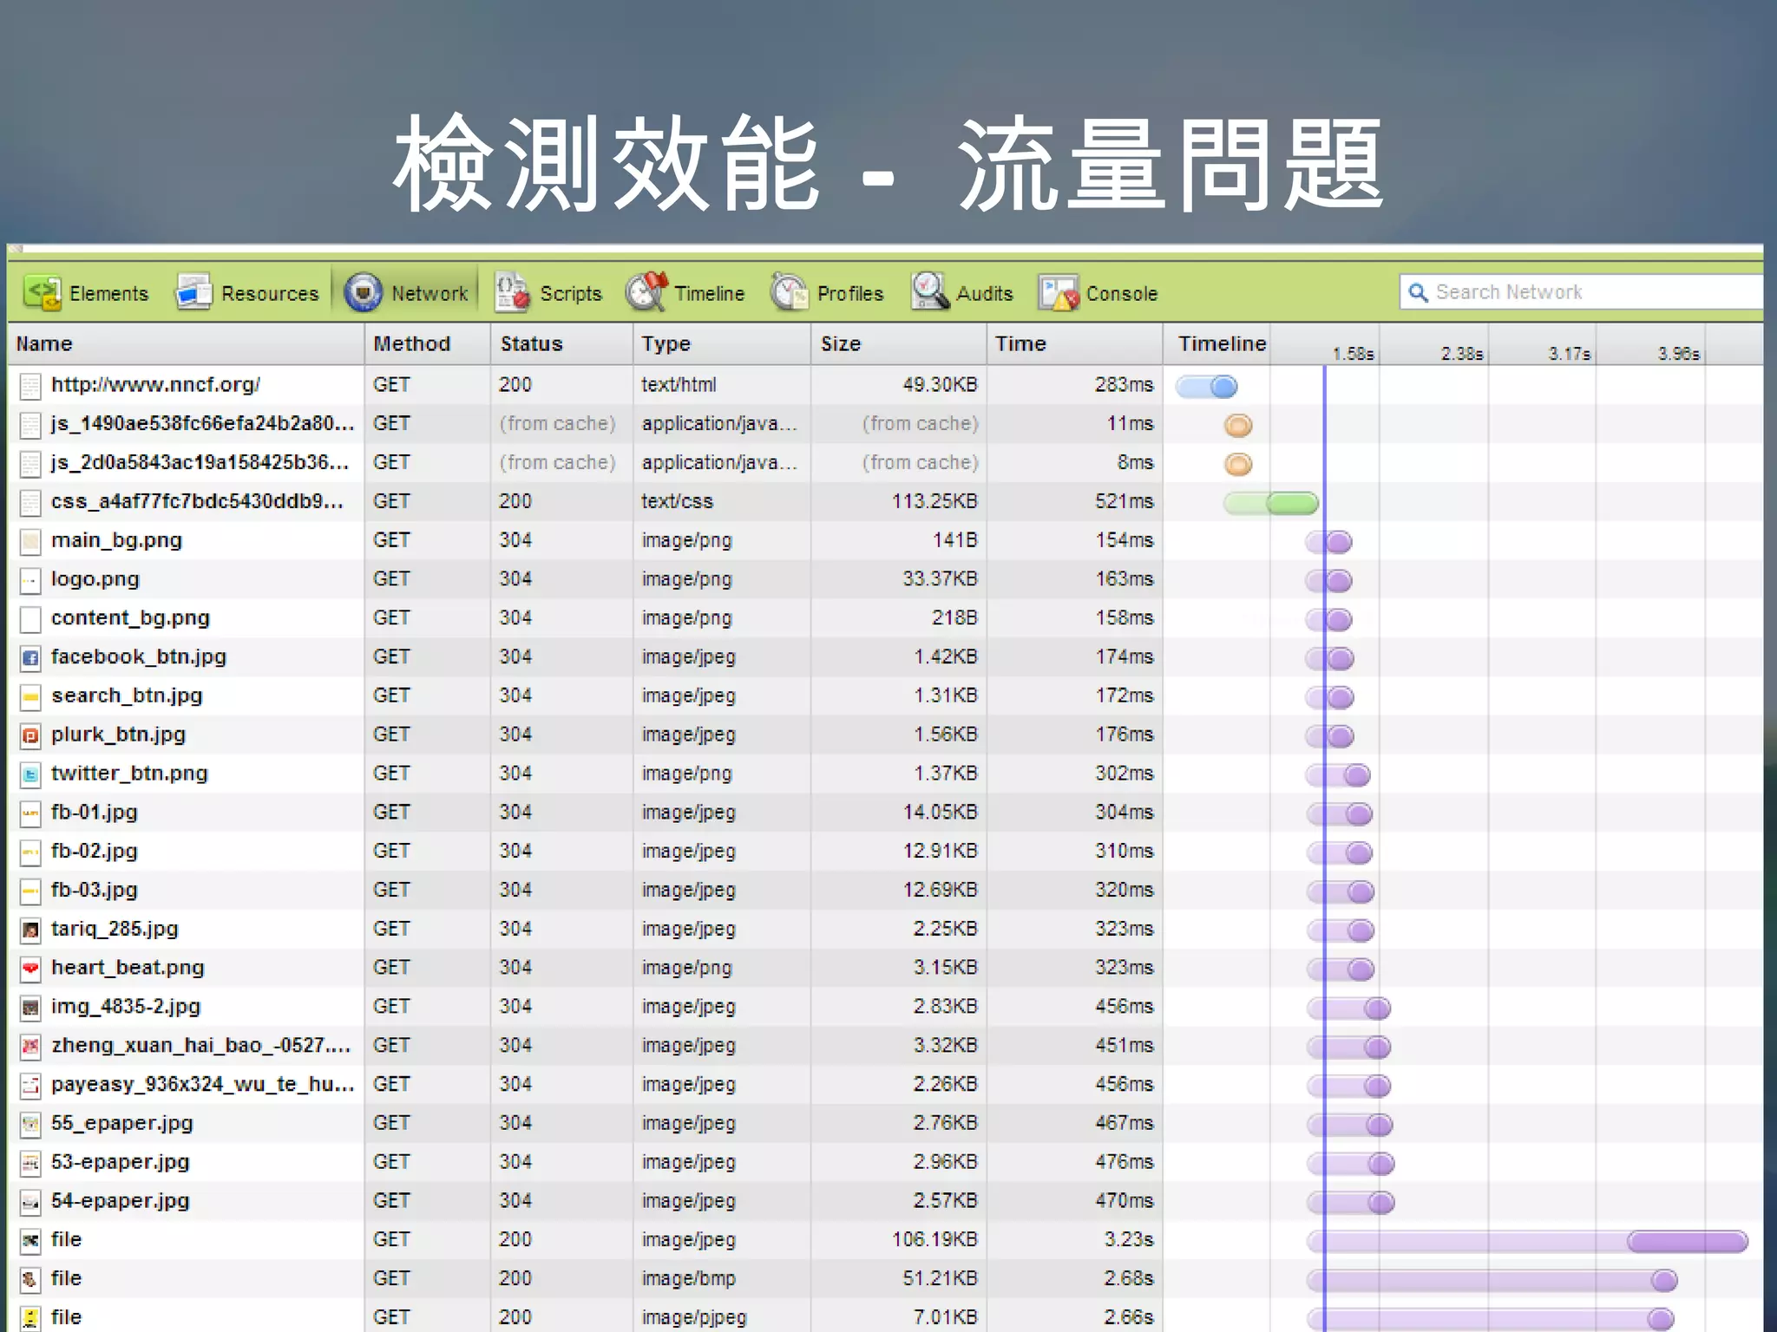Click the thumbnail icon beside img_4835-2.jpg
Screen dimensions: 1777x1332
[30, 1008]
